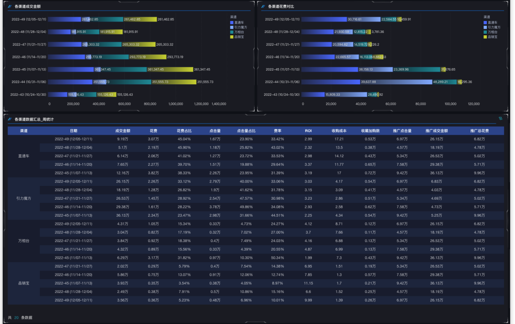Viewport: 515px width, 324px height.
Task: Click the 12.16万 成交金额 cell
Action: [123, 173]
